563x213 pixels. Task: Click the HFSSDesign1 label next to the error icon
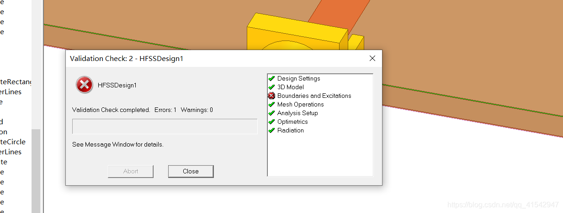[x=117, y=85]
